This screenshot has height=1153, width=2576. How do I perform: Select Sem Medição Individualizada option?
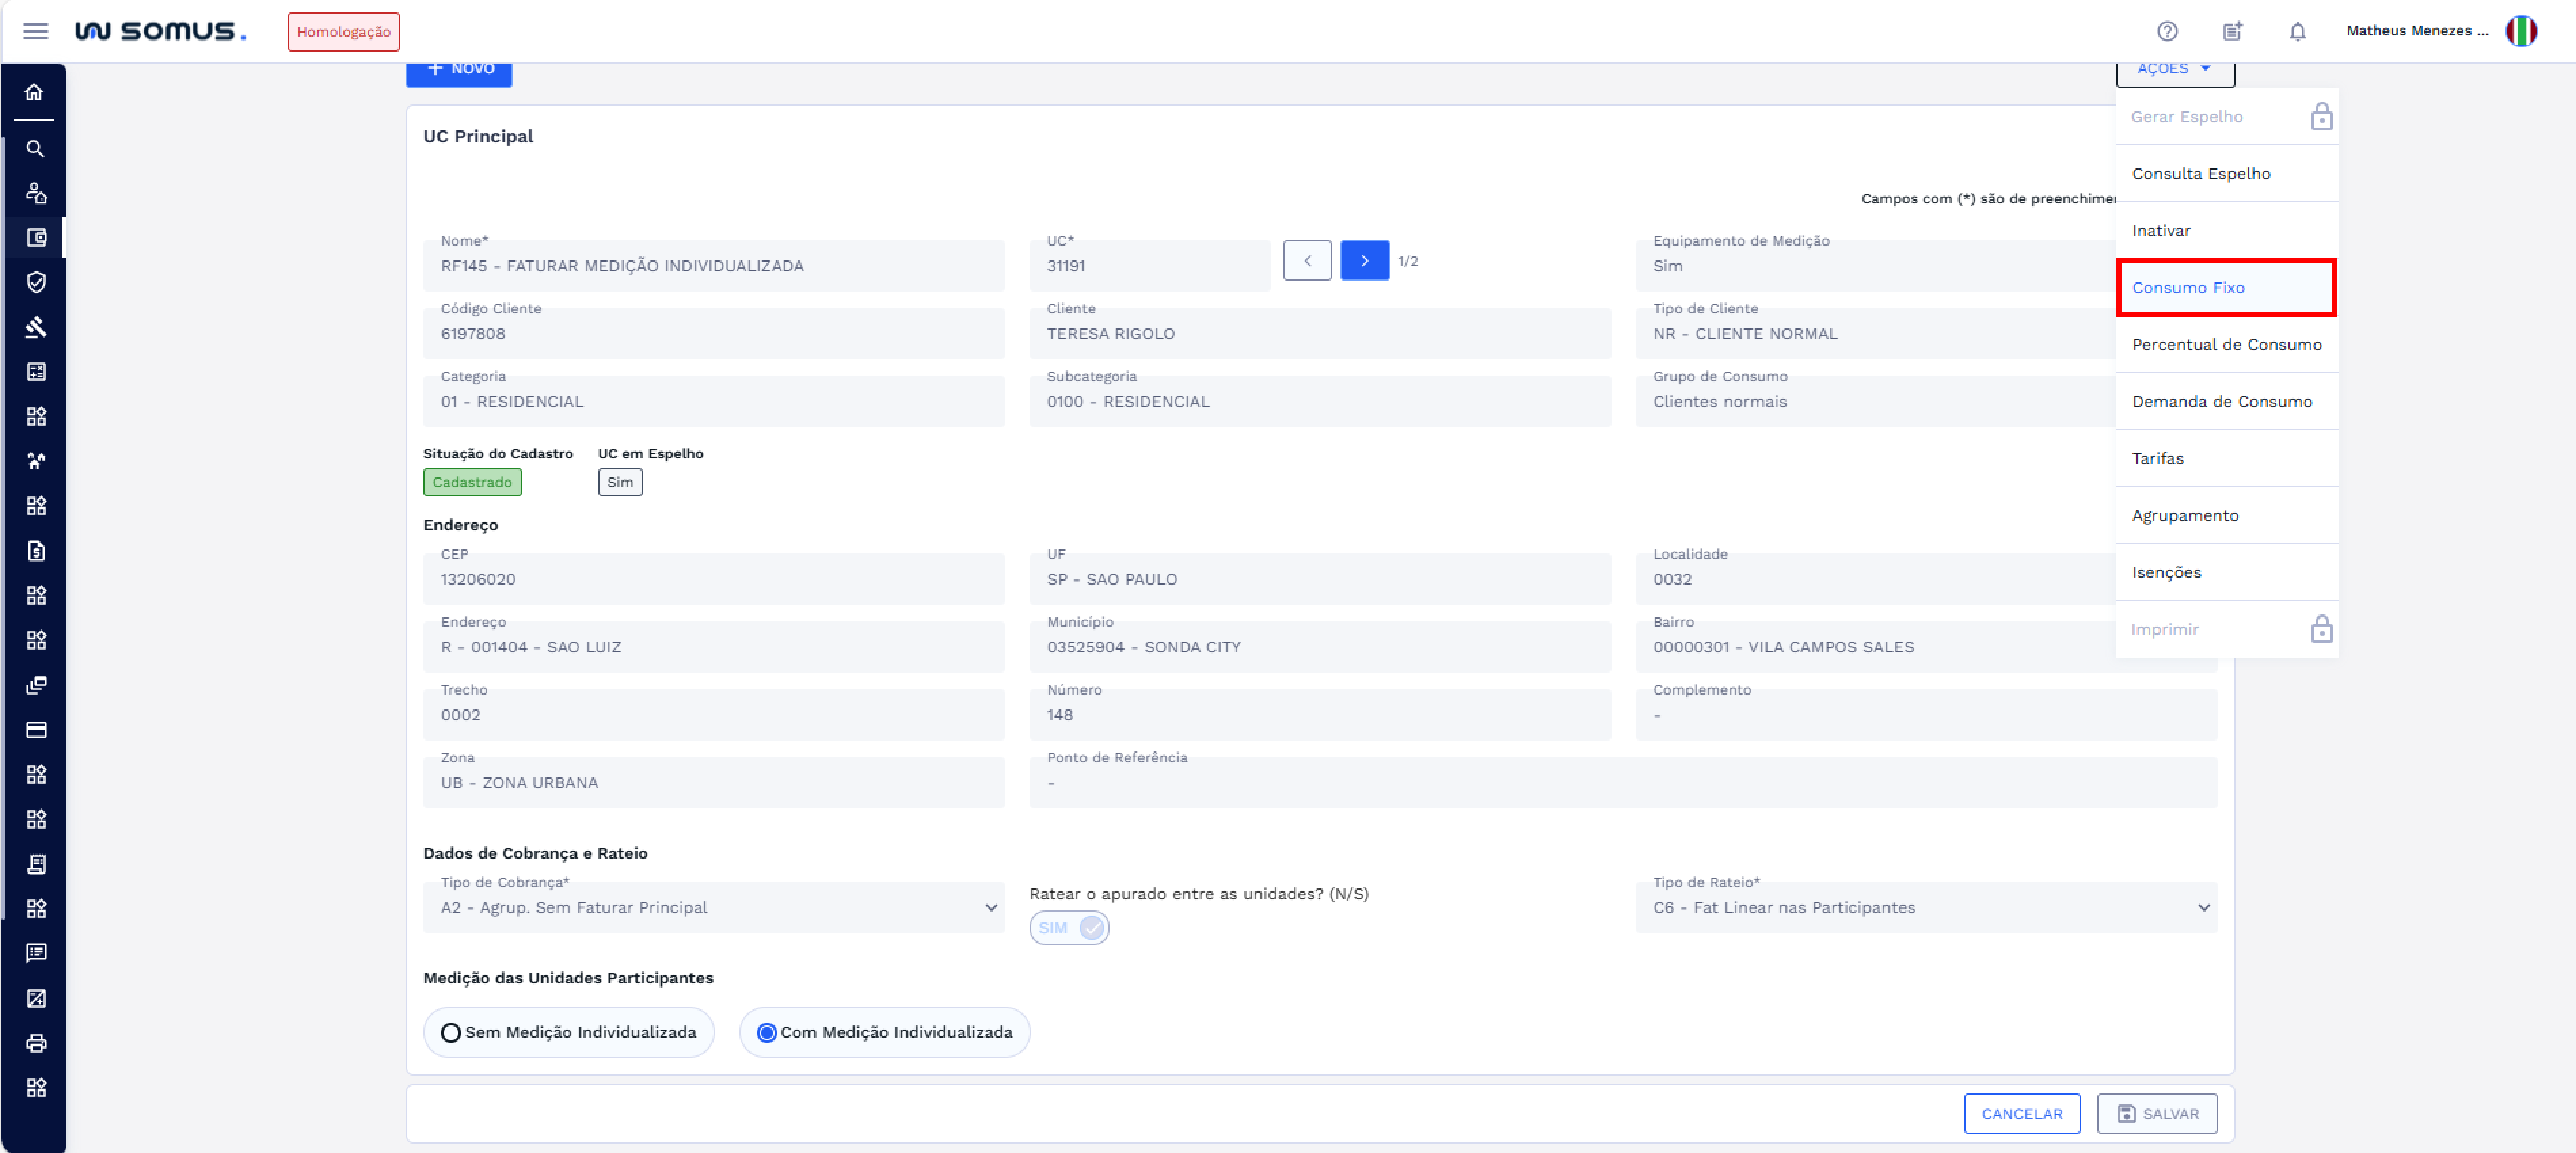click(x=451, y=1033)
